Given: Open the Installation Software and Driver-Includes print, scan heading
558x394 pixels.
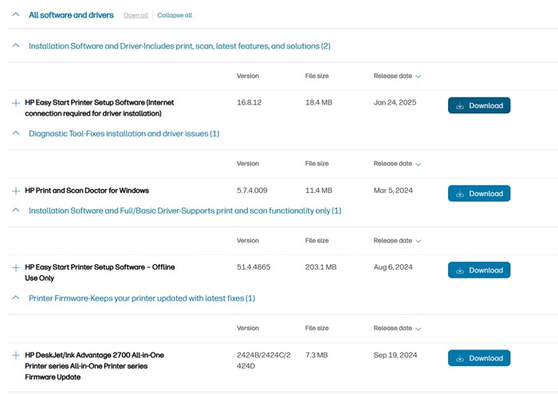Looking at the screenshot, I should 179,46.
